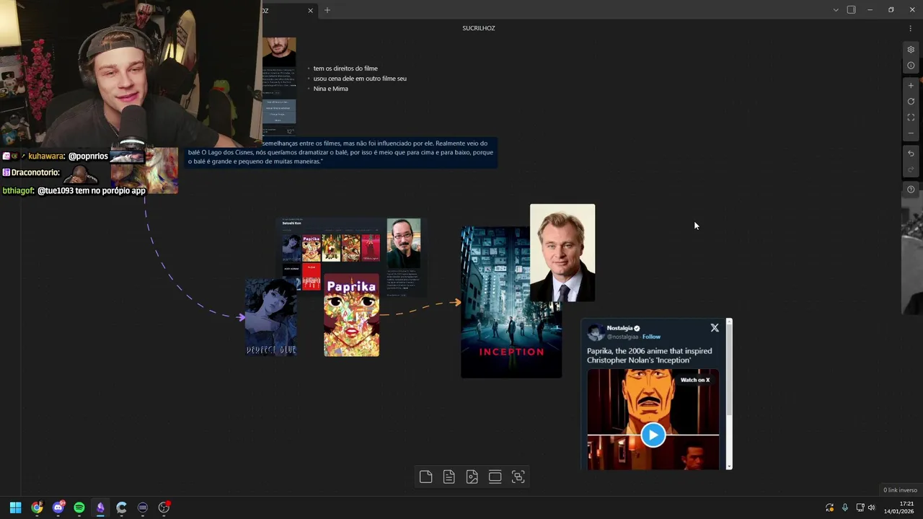The image size is (923, 519).
Task: Create a group with bottom toolbar icon
Action: 518,476
